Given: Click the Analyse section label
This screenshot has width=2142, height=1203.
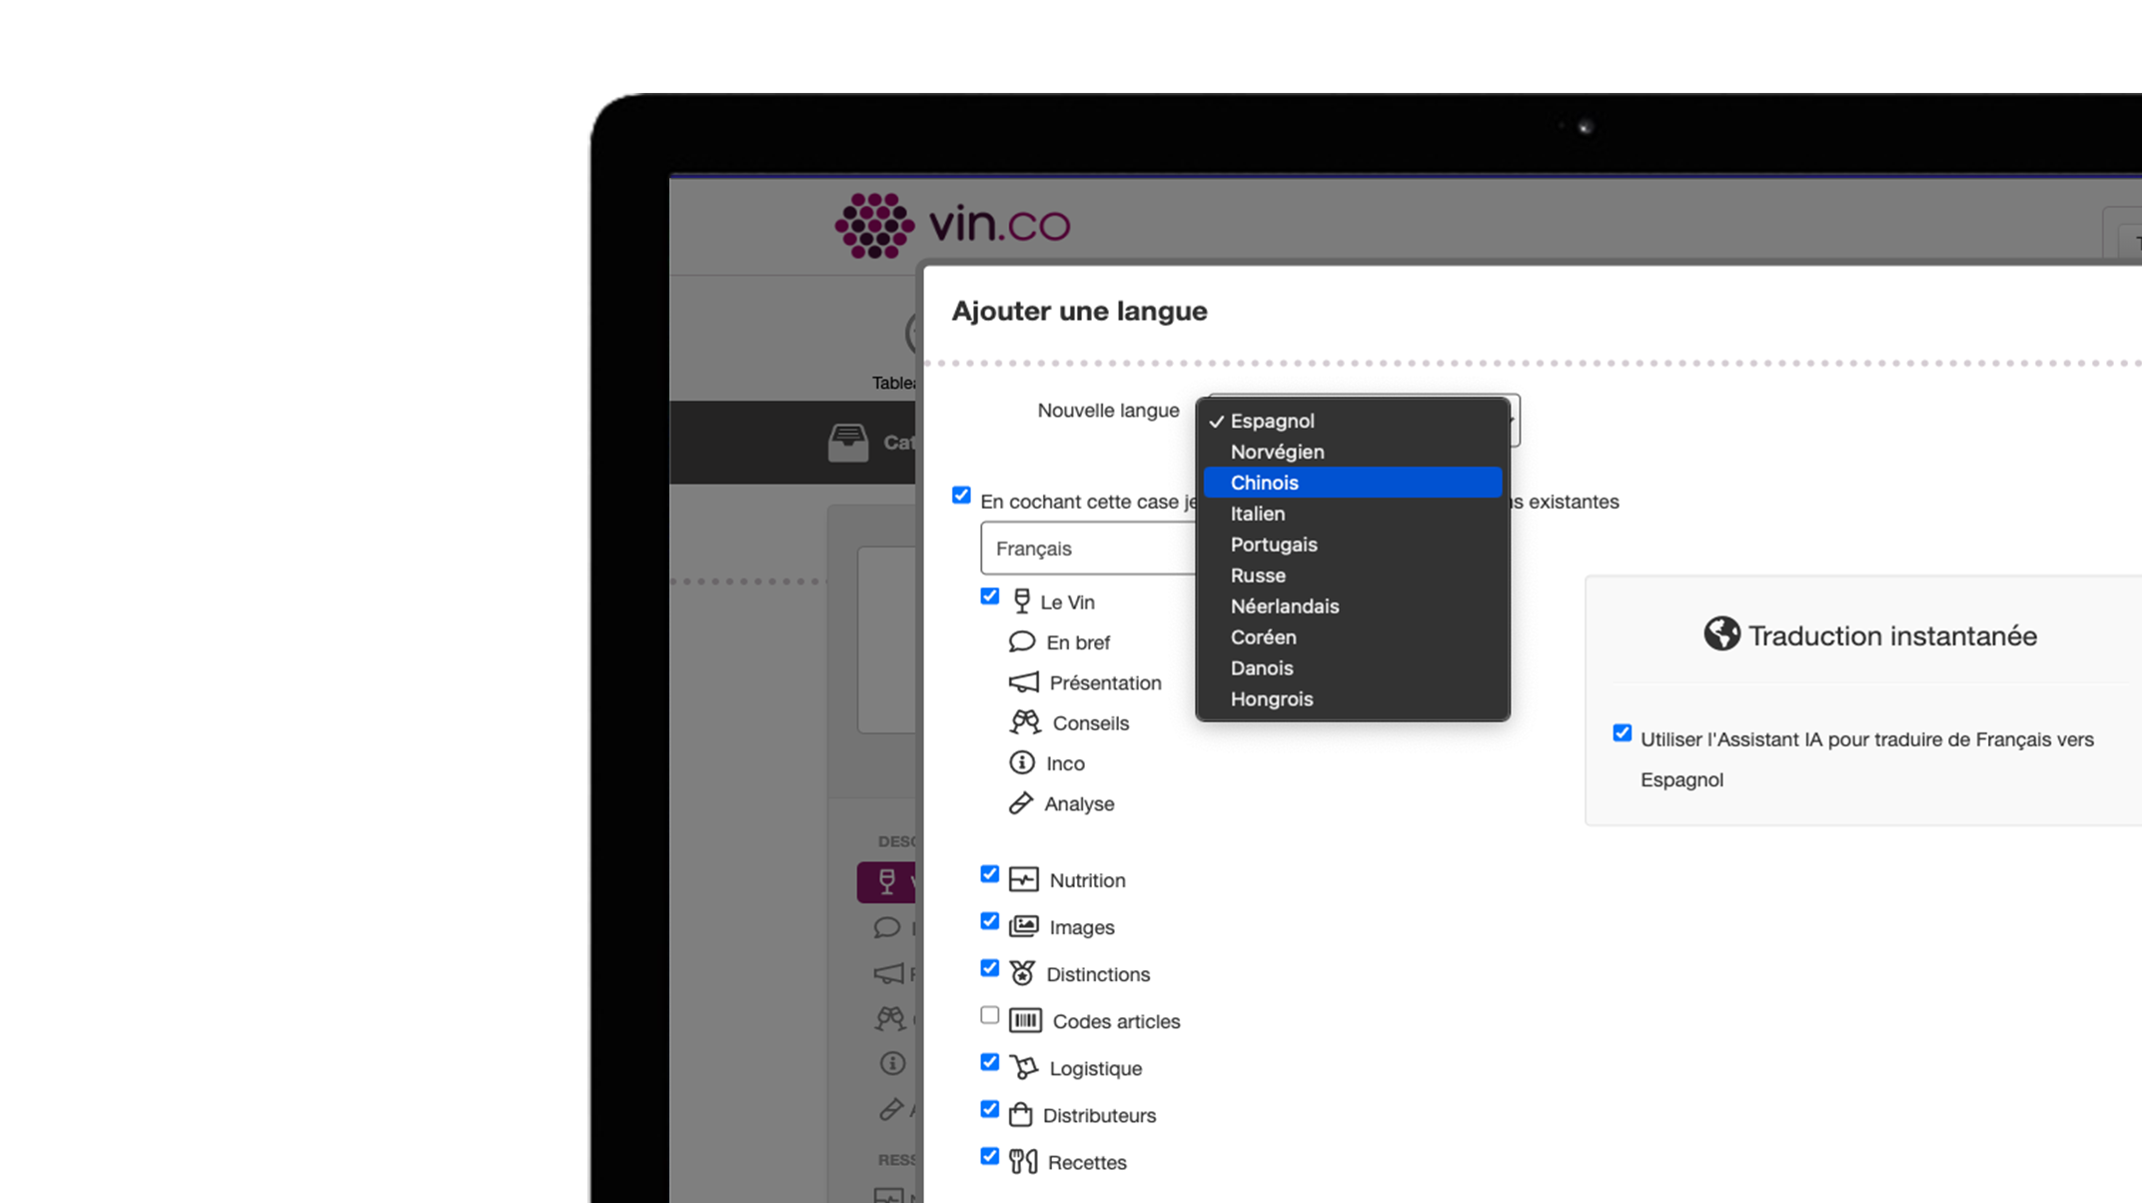Looking at the screenshot, I should click(1079, 804).
